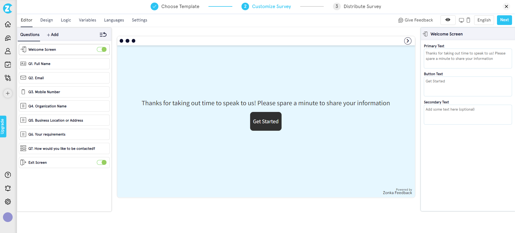Open the English language dropdown

tap(484, 20)
